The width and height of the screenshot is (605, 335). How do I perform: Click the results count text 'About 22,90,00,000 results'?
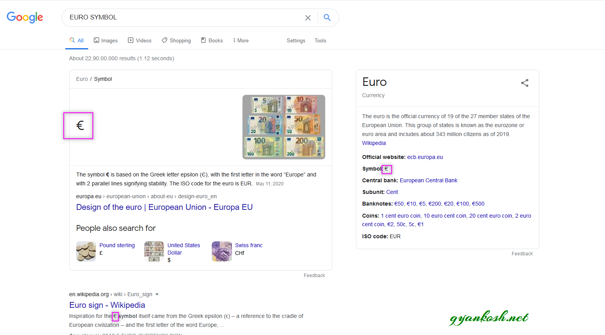pyautogui.click(x=102, y=58)
